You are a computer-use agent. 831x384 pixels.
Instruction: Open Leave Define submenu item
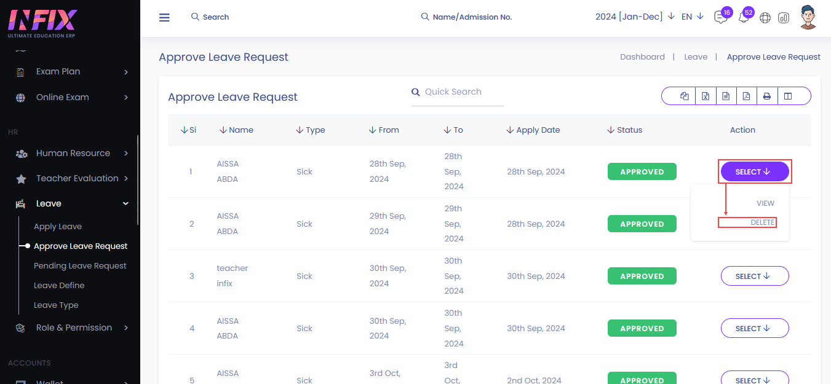click(x=59, y=285)
